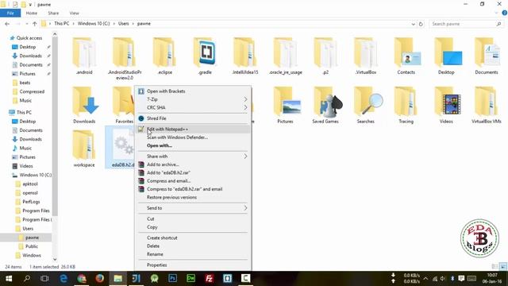
Task: Choose Open with... in context menu
Action: 193,145
